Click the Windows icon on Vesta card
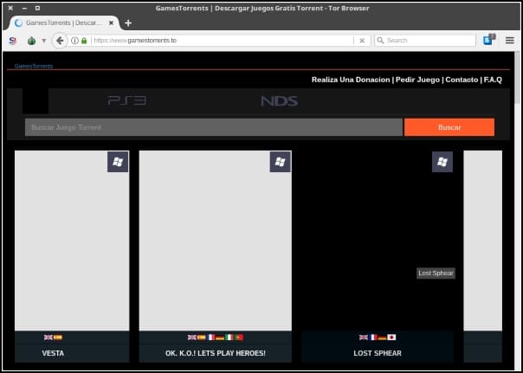 (118, 162)
